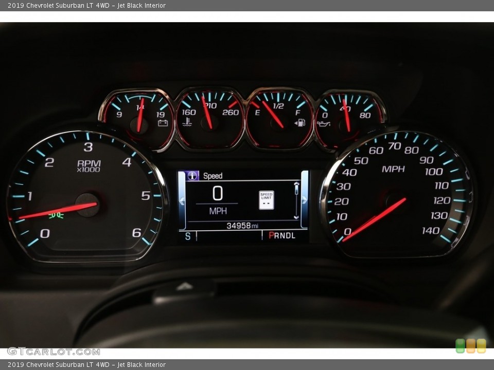Click the oil can pressure icon
Screen dimensions: 494x370
(x=324, y=124)
